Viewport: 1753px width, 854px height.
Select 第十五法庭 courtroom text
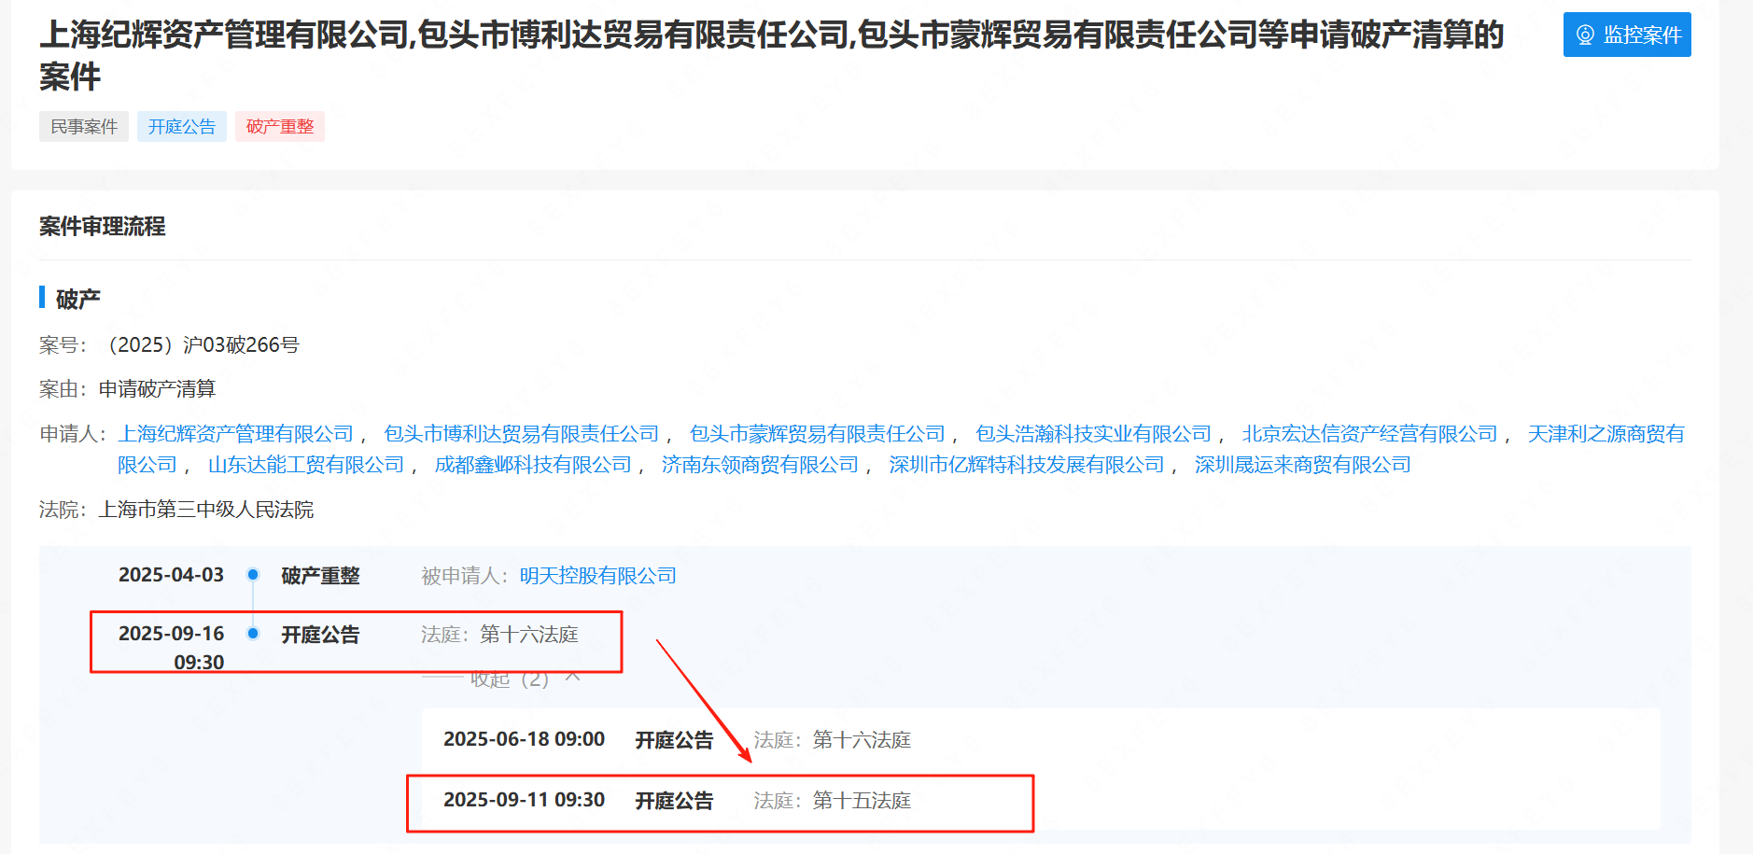coord(862,801)
